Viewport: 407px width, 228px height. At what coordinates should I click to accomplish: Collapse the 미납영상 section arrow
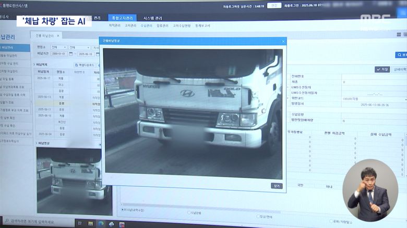click(36, 143)
